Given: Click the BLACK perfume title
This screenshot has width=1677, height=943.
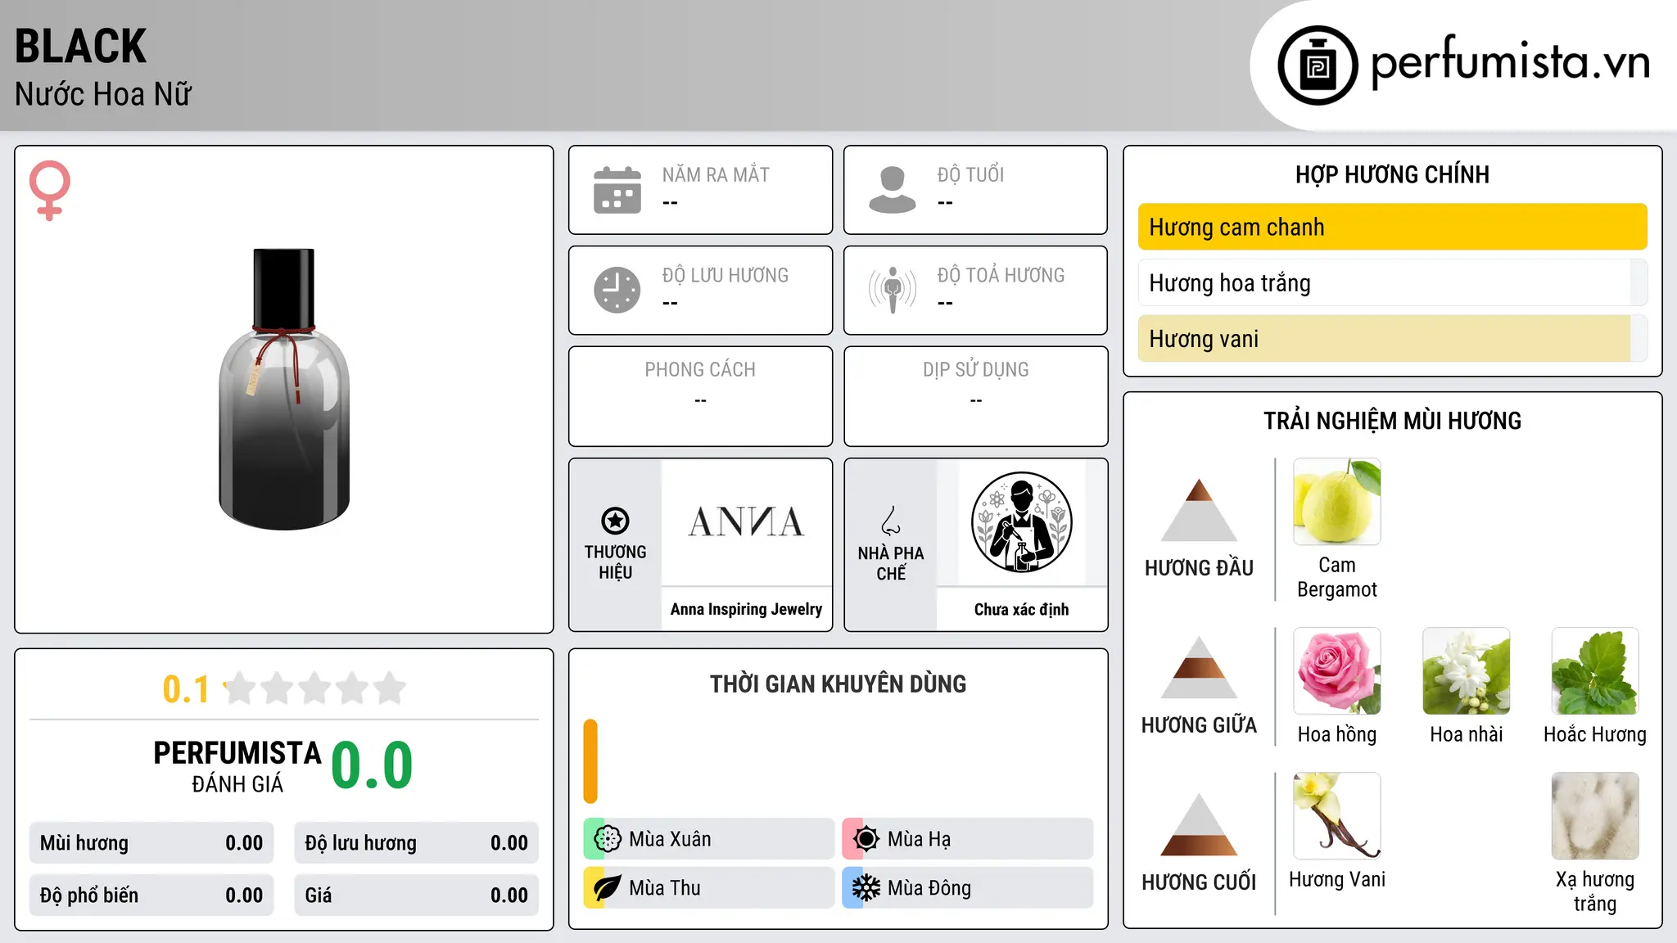Looking at the screenshot, I should [80, 46].
